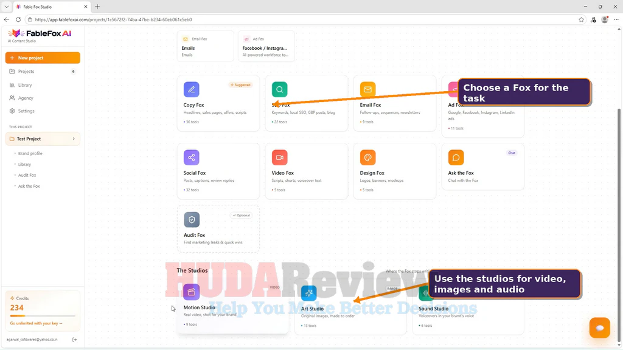Click the '11 tools' text on Ad Fox
The height and width of the screenshot is (350, 623).
[457, 129]
